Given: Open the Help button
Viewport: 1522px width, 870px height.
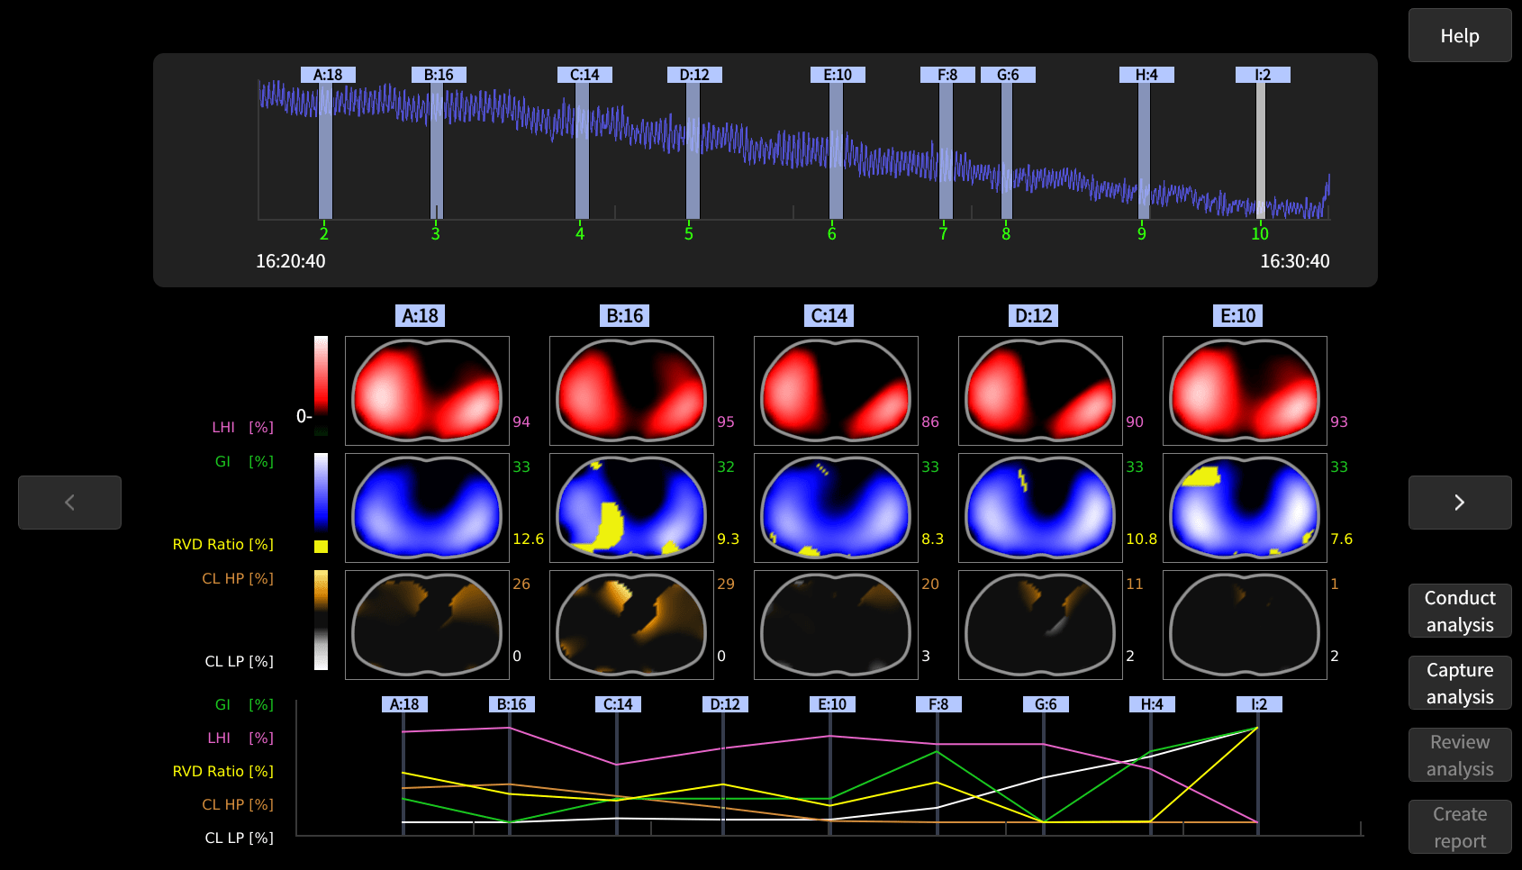Looking at the screenshot, I should tap(1460, 35).
